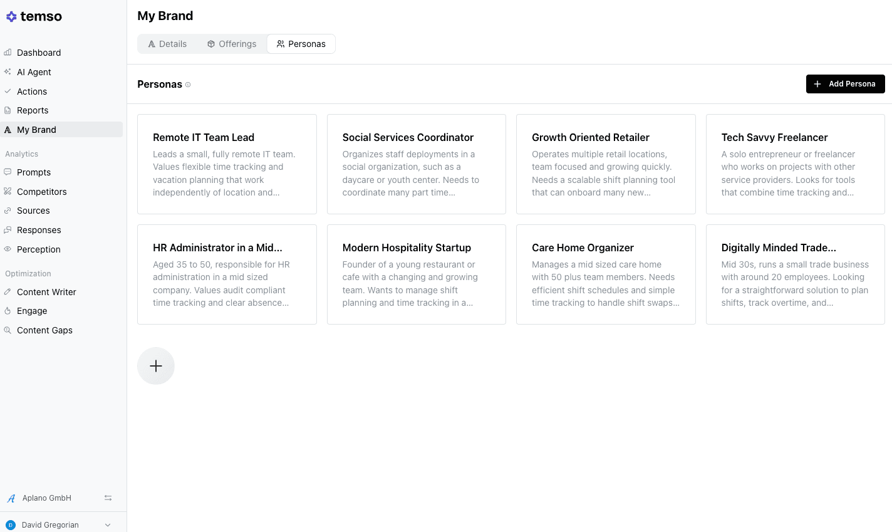The height and width of the screenshot is (532, 892).
Task: Click the Add Persona button
Action: [x=845, y=84]
